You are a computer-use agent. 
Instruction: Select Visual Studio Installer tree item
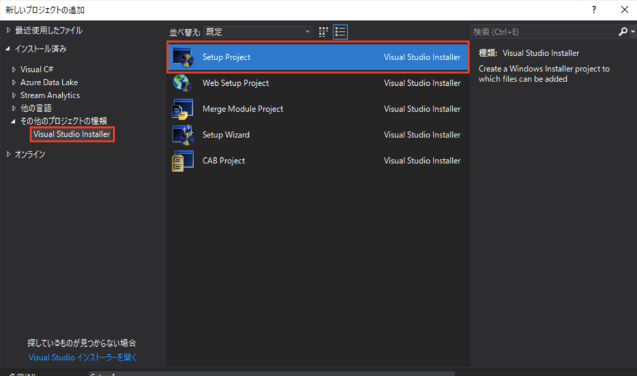point(72,134)
